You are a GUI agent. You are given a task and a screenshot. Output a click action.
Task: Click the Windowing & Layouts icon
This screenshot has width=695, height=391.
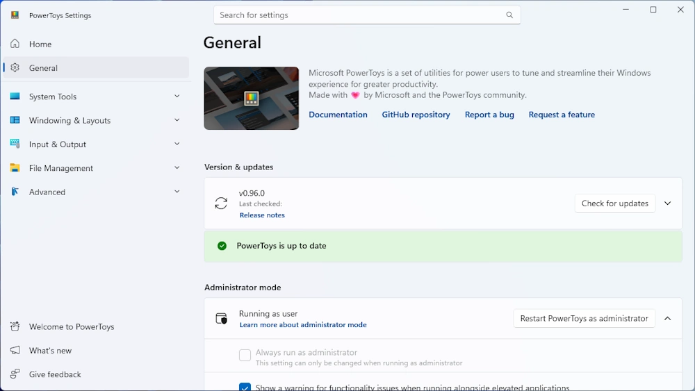[x=15, y=120]
